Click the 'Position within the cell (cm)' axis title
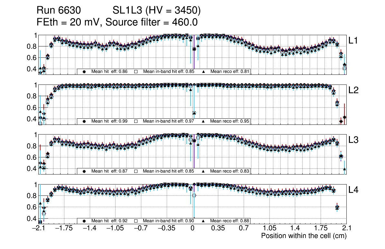 point(304,236)
